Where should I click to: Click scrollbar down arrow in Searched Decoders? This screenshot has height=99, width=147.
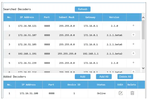point(143,68)
